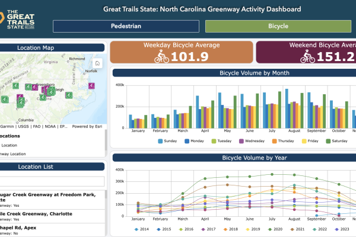Click the Bicycle Volume by Month header
The width and height of the screenshot is (356, 237).
tap(234, 73)
